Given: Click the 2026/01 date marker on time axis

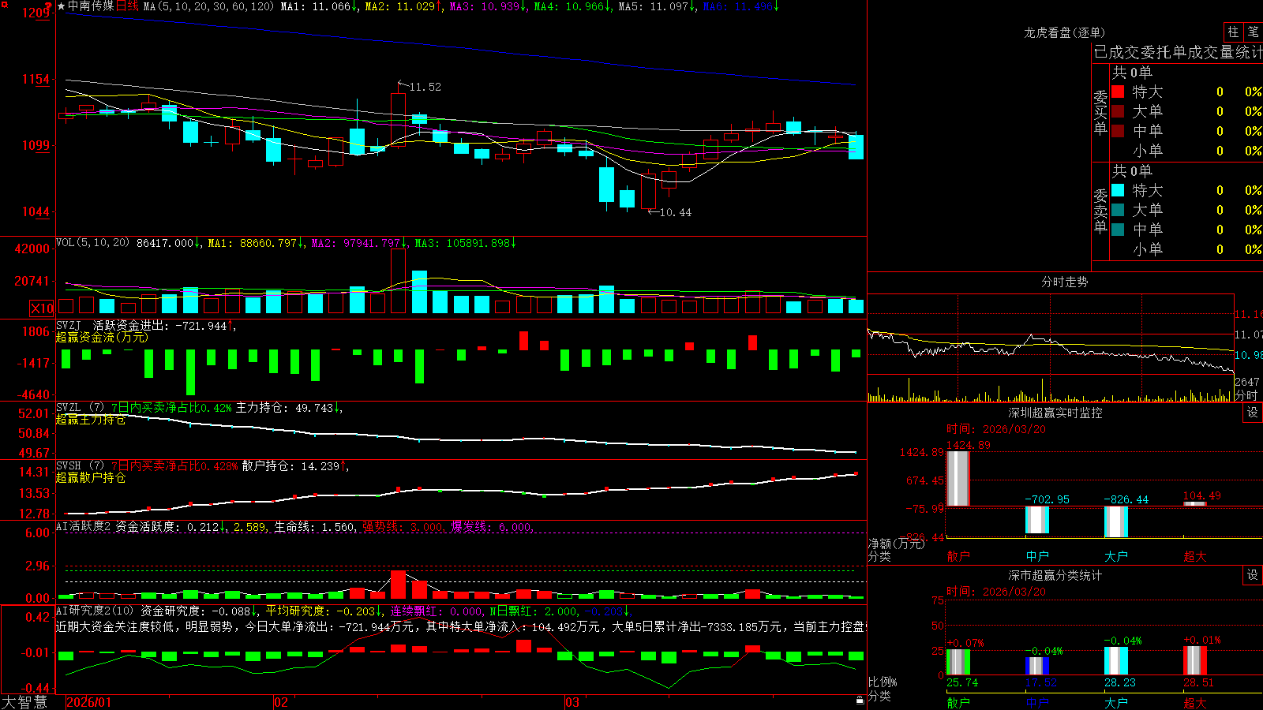Looking at the screenshot, I should pos(89,702).
